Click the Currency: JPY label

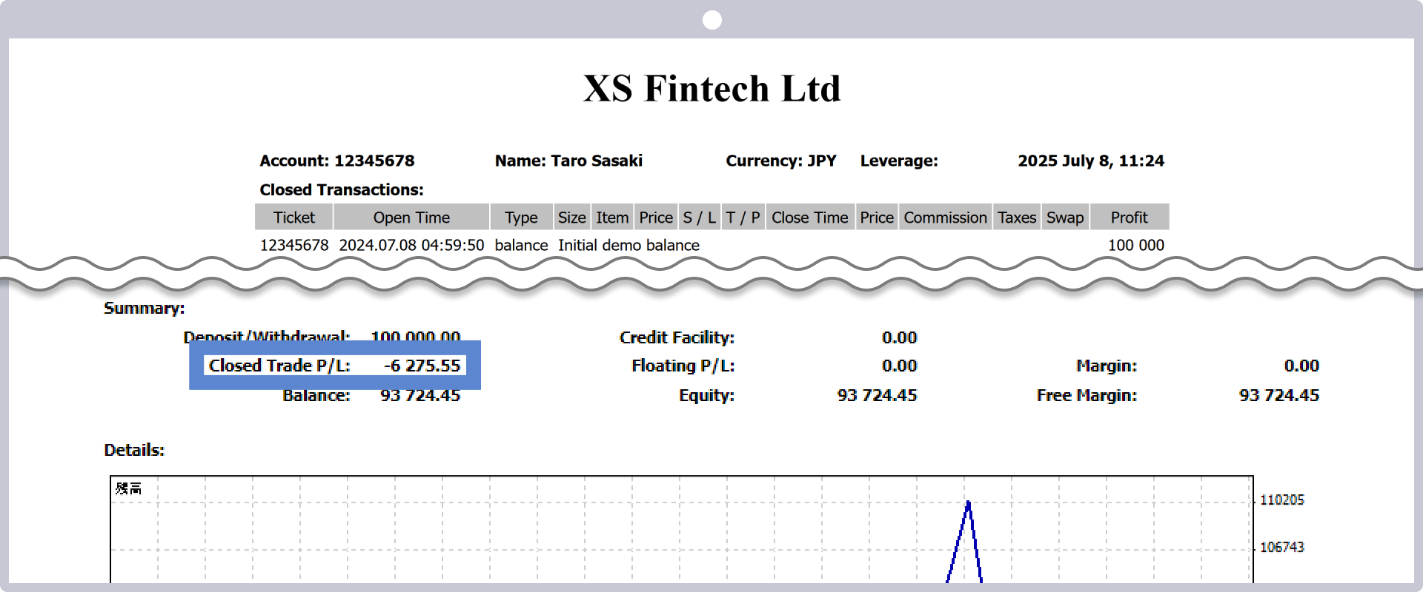[780, 161]
